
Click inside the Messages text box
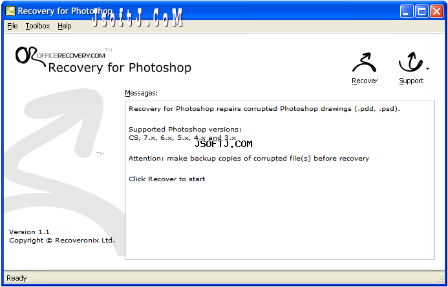pyautogui.click(x=280, y=180)
